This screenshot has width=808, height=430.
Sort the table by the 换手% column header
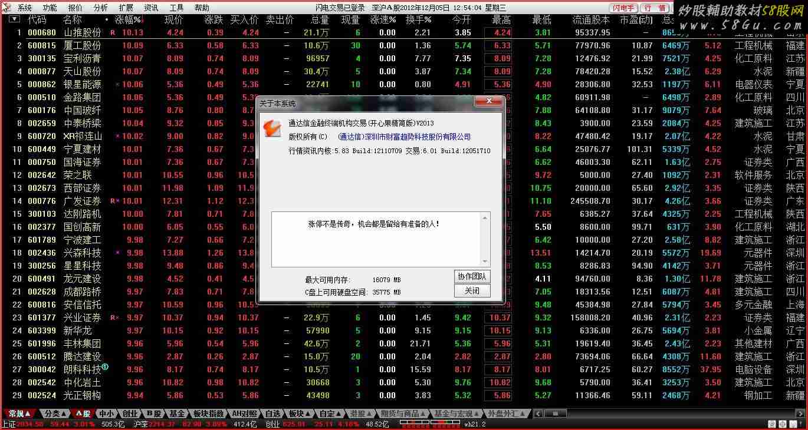point(418,19)
